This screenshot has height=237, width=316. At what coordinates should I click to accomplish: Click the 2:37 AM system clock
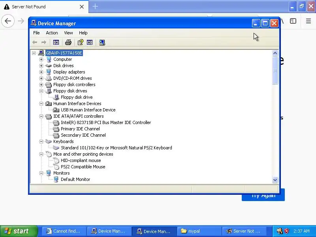[301, 231]
